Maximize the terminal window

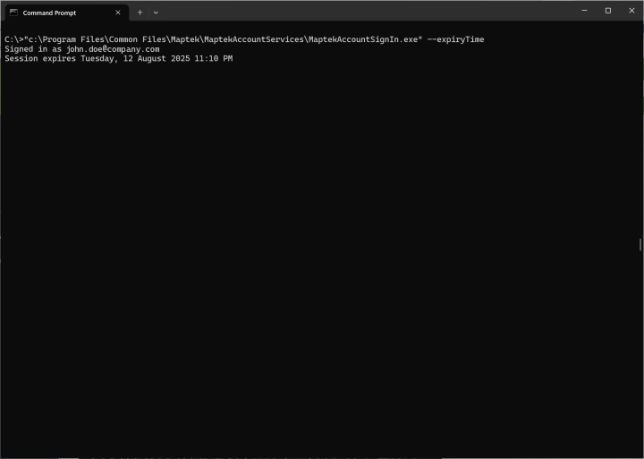point(608,11)
